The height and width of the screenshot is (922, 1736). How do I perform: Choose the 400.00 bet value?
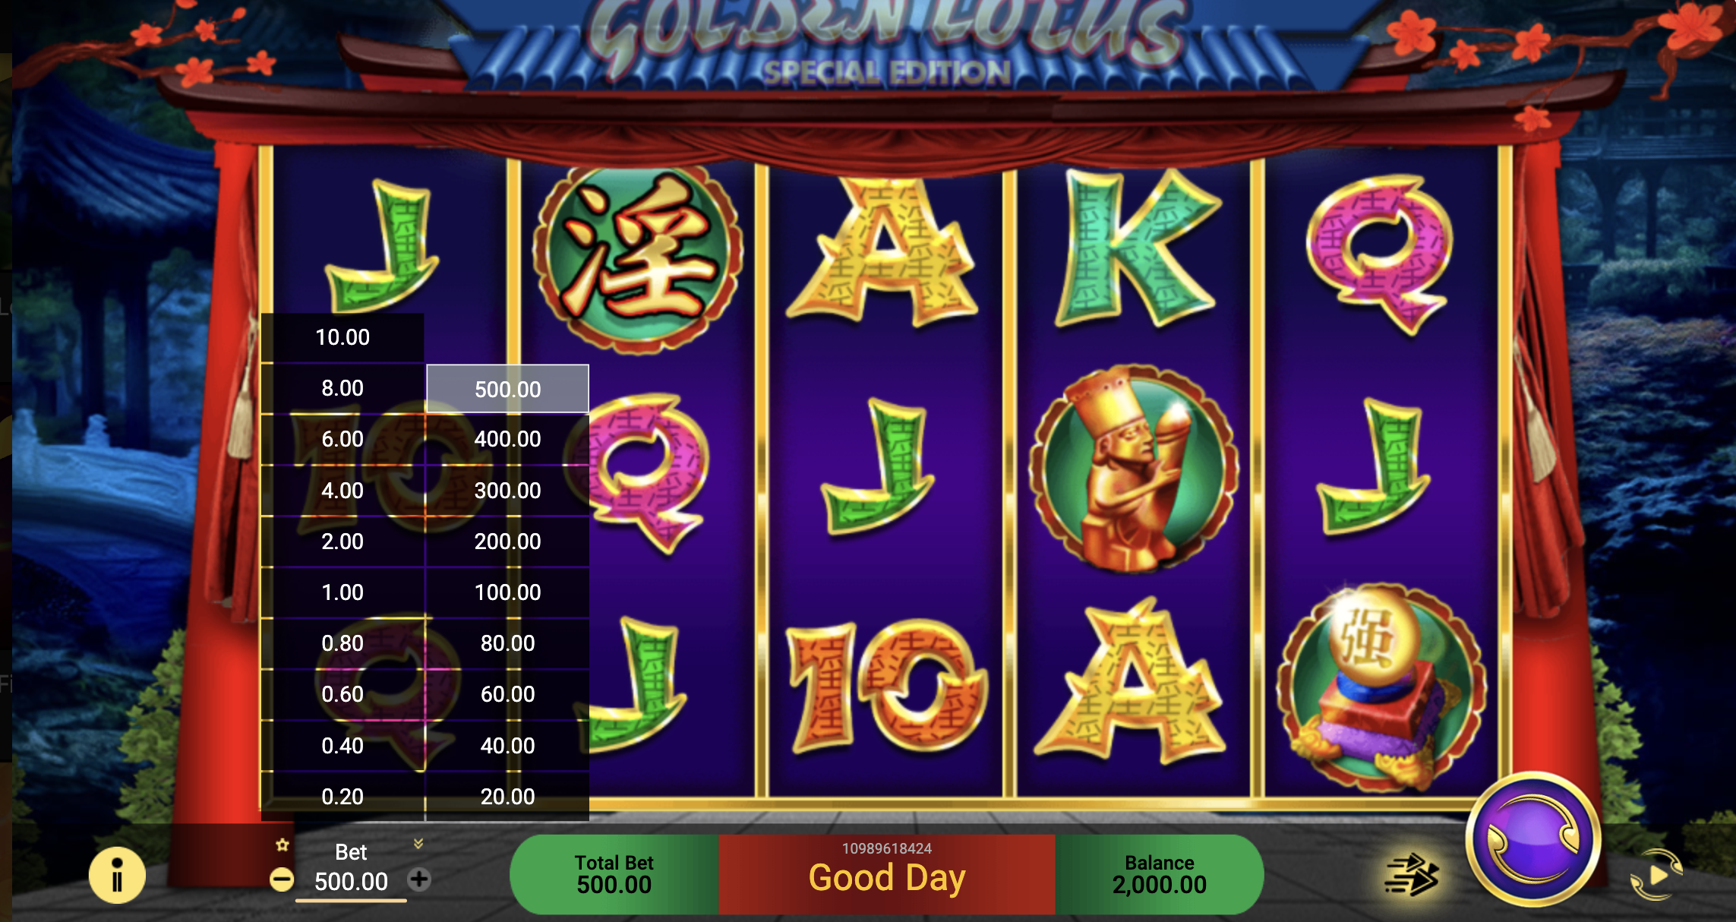(507, 439)
